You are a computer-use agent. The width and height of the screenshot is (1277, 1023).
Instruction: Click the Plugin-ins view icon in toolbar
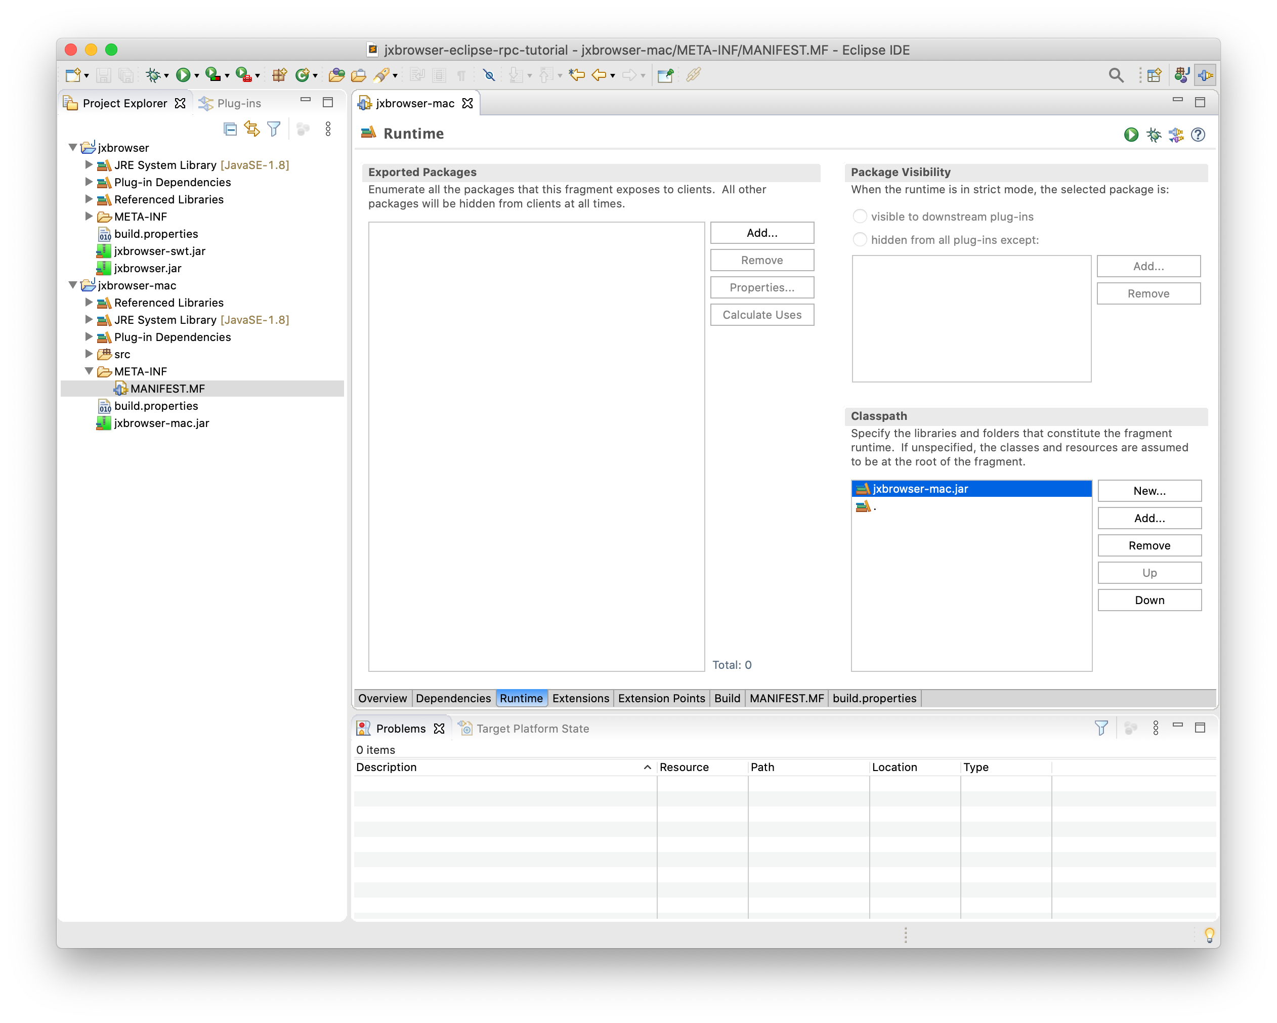(x=205, y=102)
